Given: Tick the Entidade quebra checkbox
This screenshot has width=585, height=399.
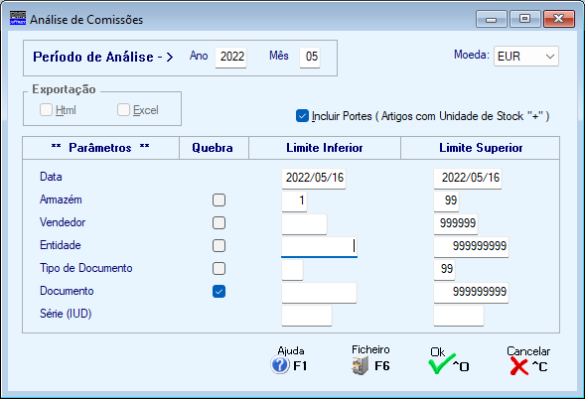Looking at the screenshot, I should point(219,246).
